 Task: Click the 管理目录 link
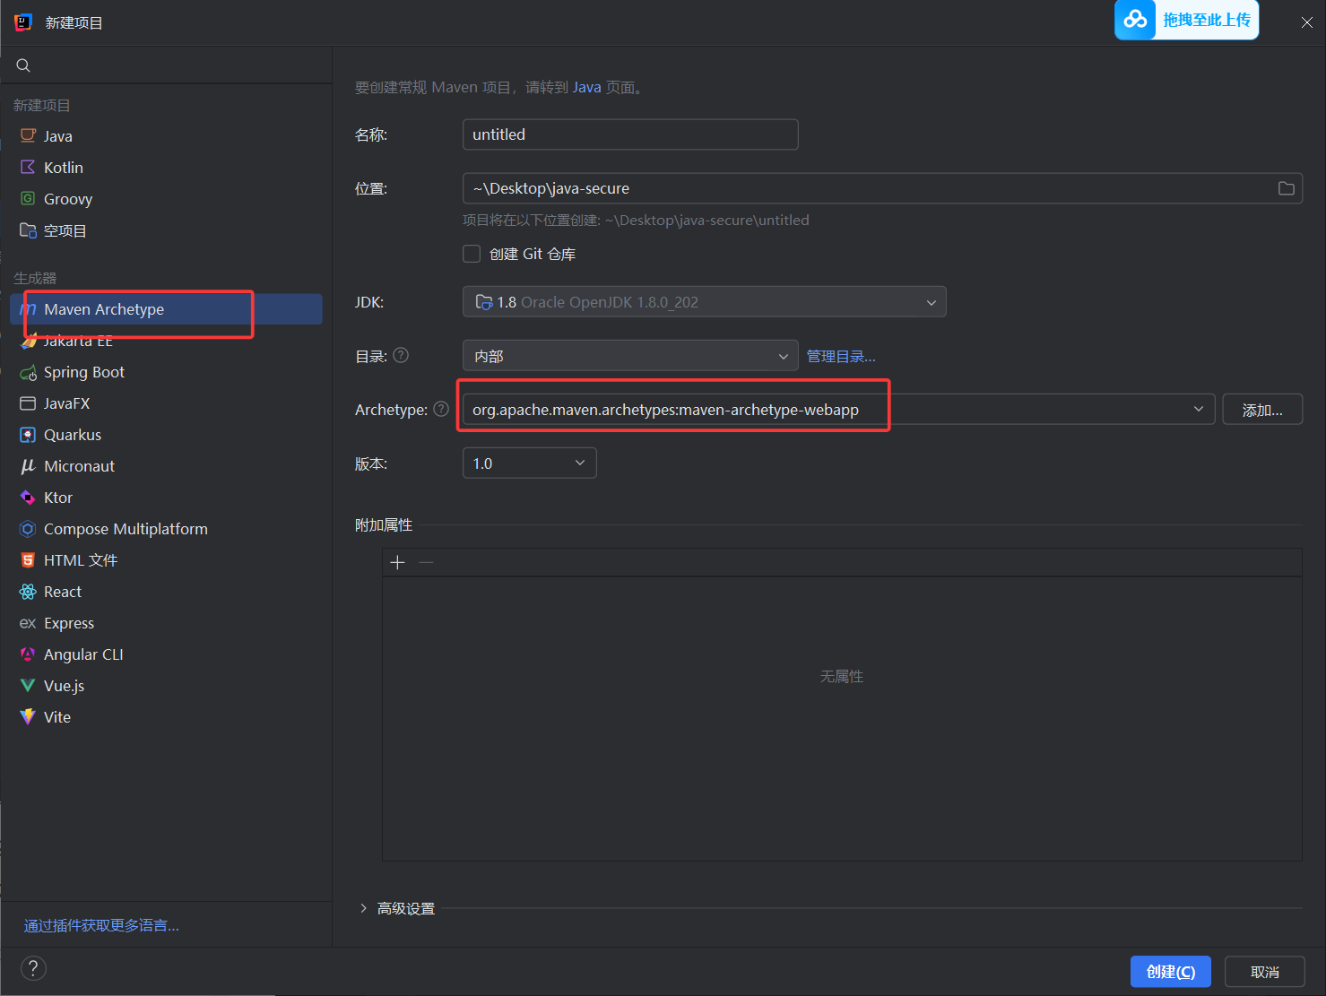840,356
